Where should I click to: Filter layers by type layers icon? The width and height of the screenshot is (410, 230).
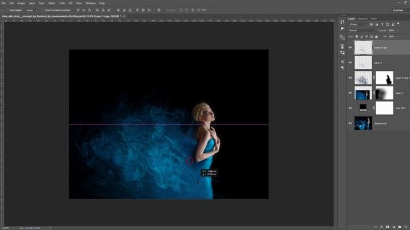click(x=382, y=24)
